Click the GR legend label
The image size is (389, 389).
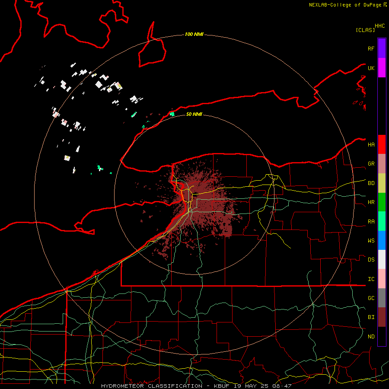pos(371,164)
